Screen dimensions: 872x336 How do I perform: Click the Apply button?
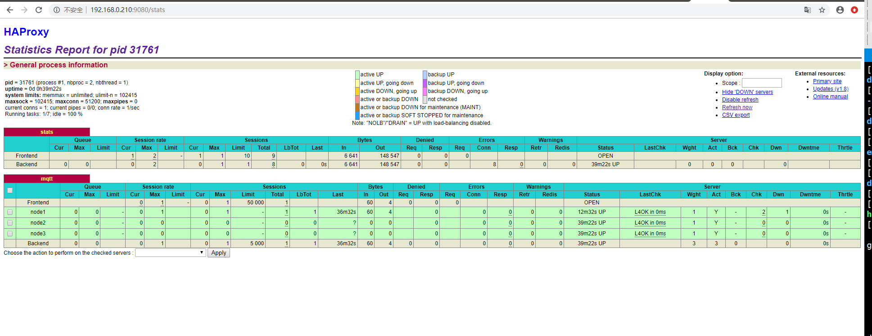tap(219, 253)
